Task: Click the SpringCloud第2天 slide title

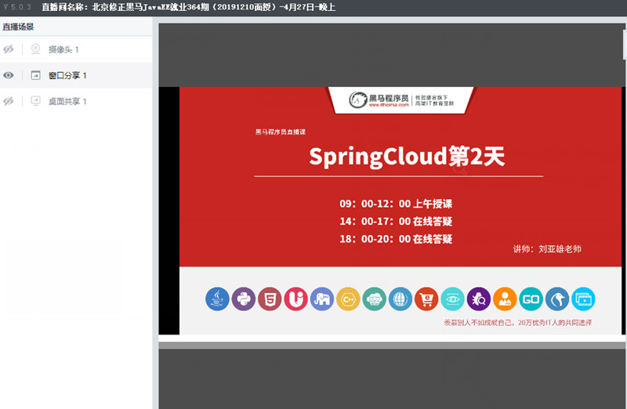Action: pos(407,157)
